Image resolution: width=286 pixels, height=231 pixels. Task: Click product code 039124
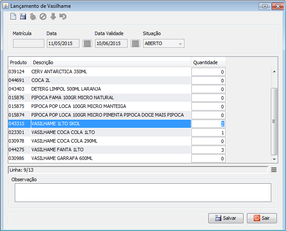tap(16, 72)
